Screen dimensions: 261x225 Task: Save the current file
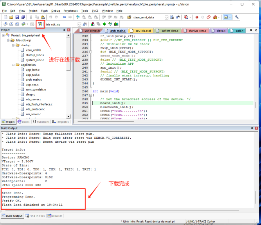tap(17, 17)
